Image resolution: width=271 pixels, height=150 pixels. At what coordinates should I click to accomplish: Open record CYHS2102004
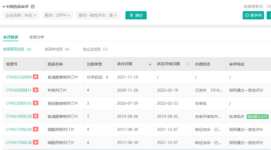tap(19, 77)
